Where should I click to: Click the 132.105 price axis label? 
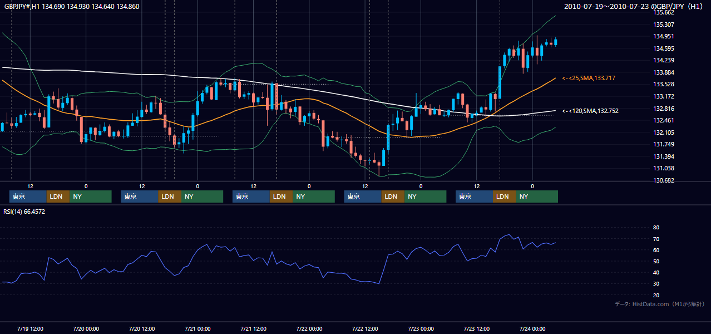[664, 132]
